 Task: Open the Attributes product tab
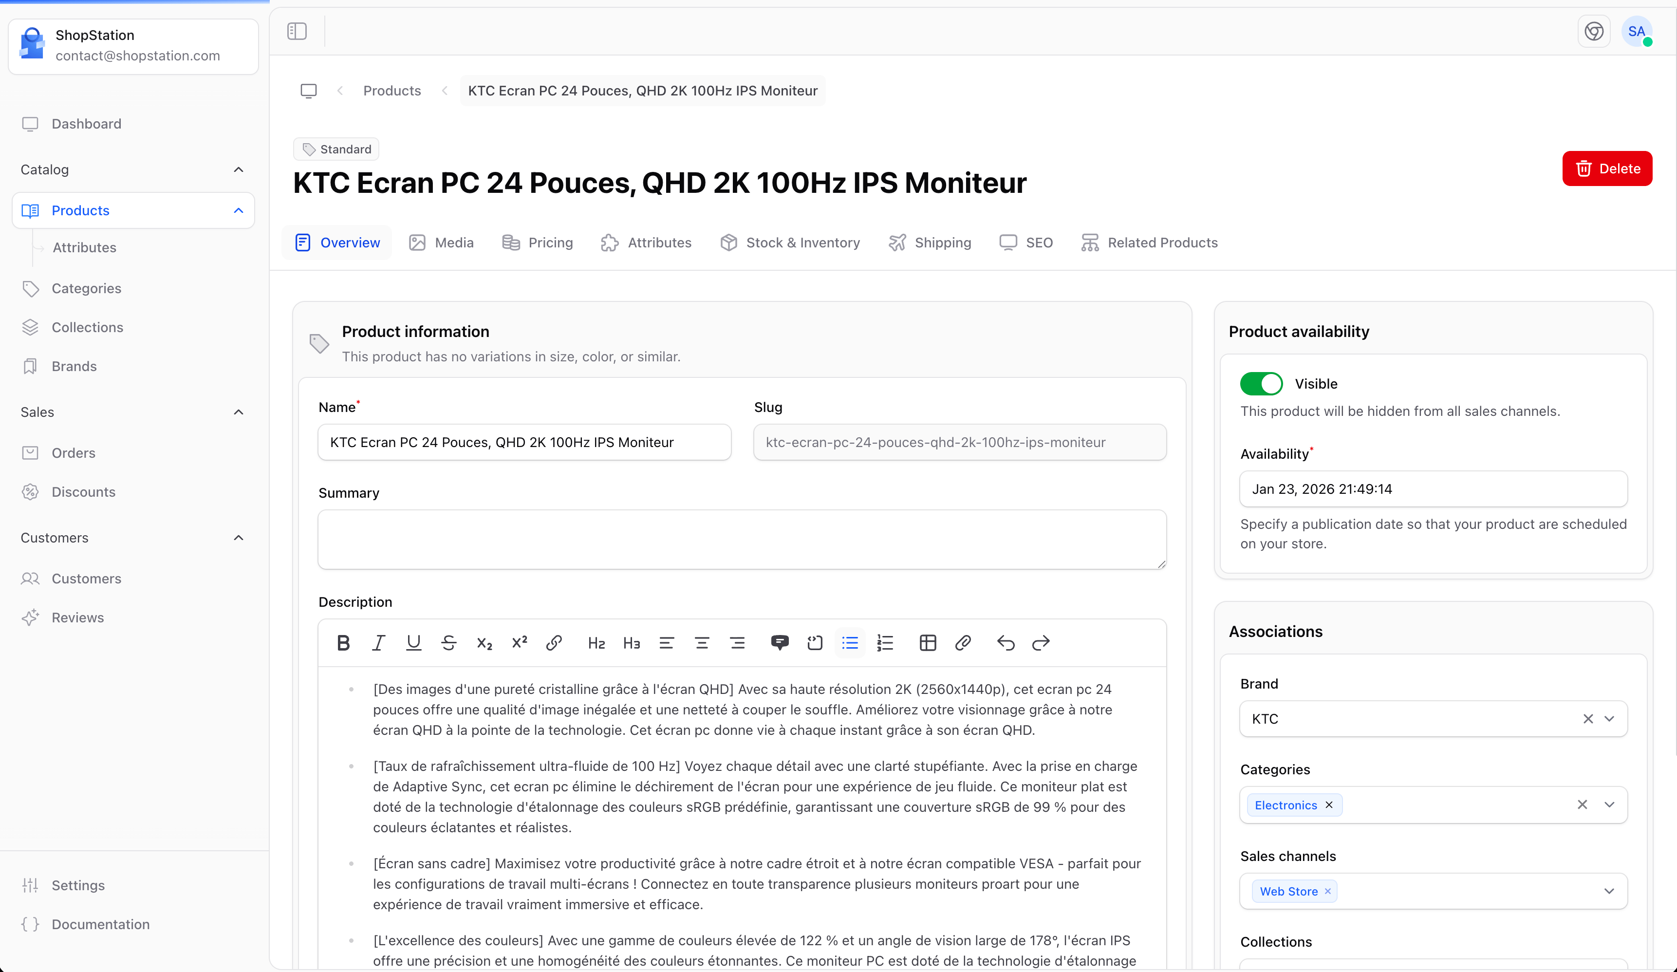(x=646, y=243)
